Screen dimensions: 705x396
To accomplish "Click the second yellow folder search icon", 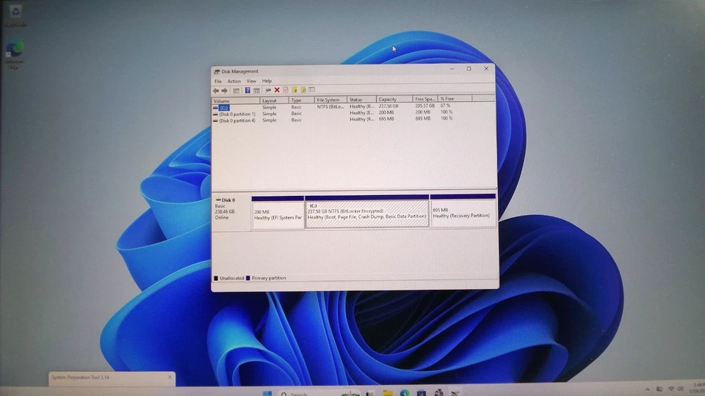I will [303, 89].
